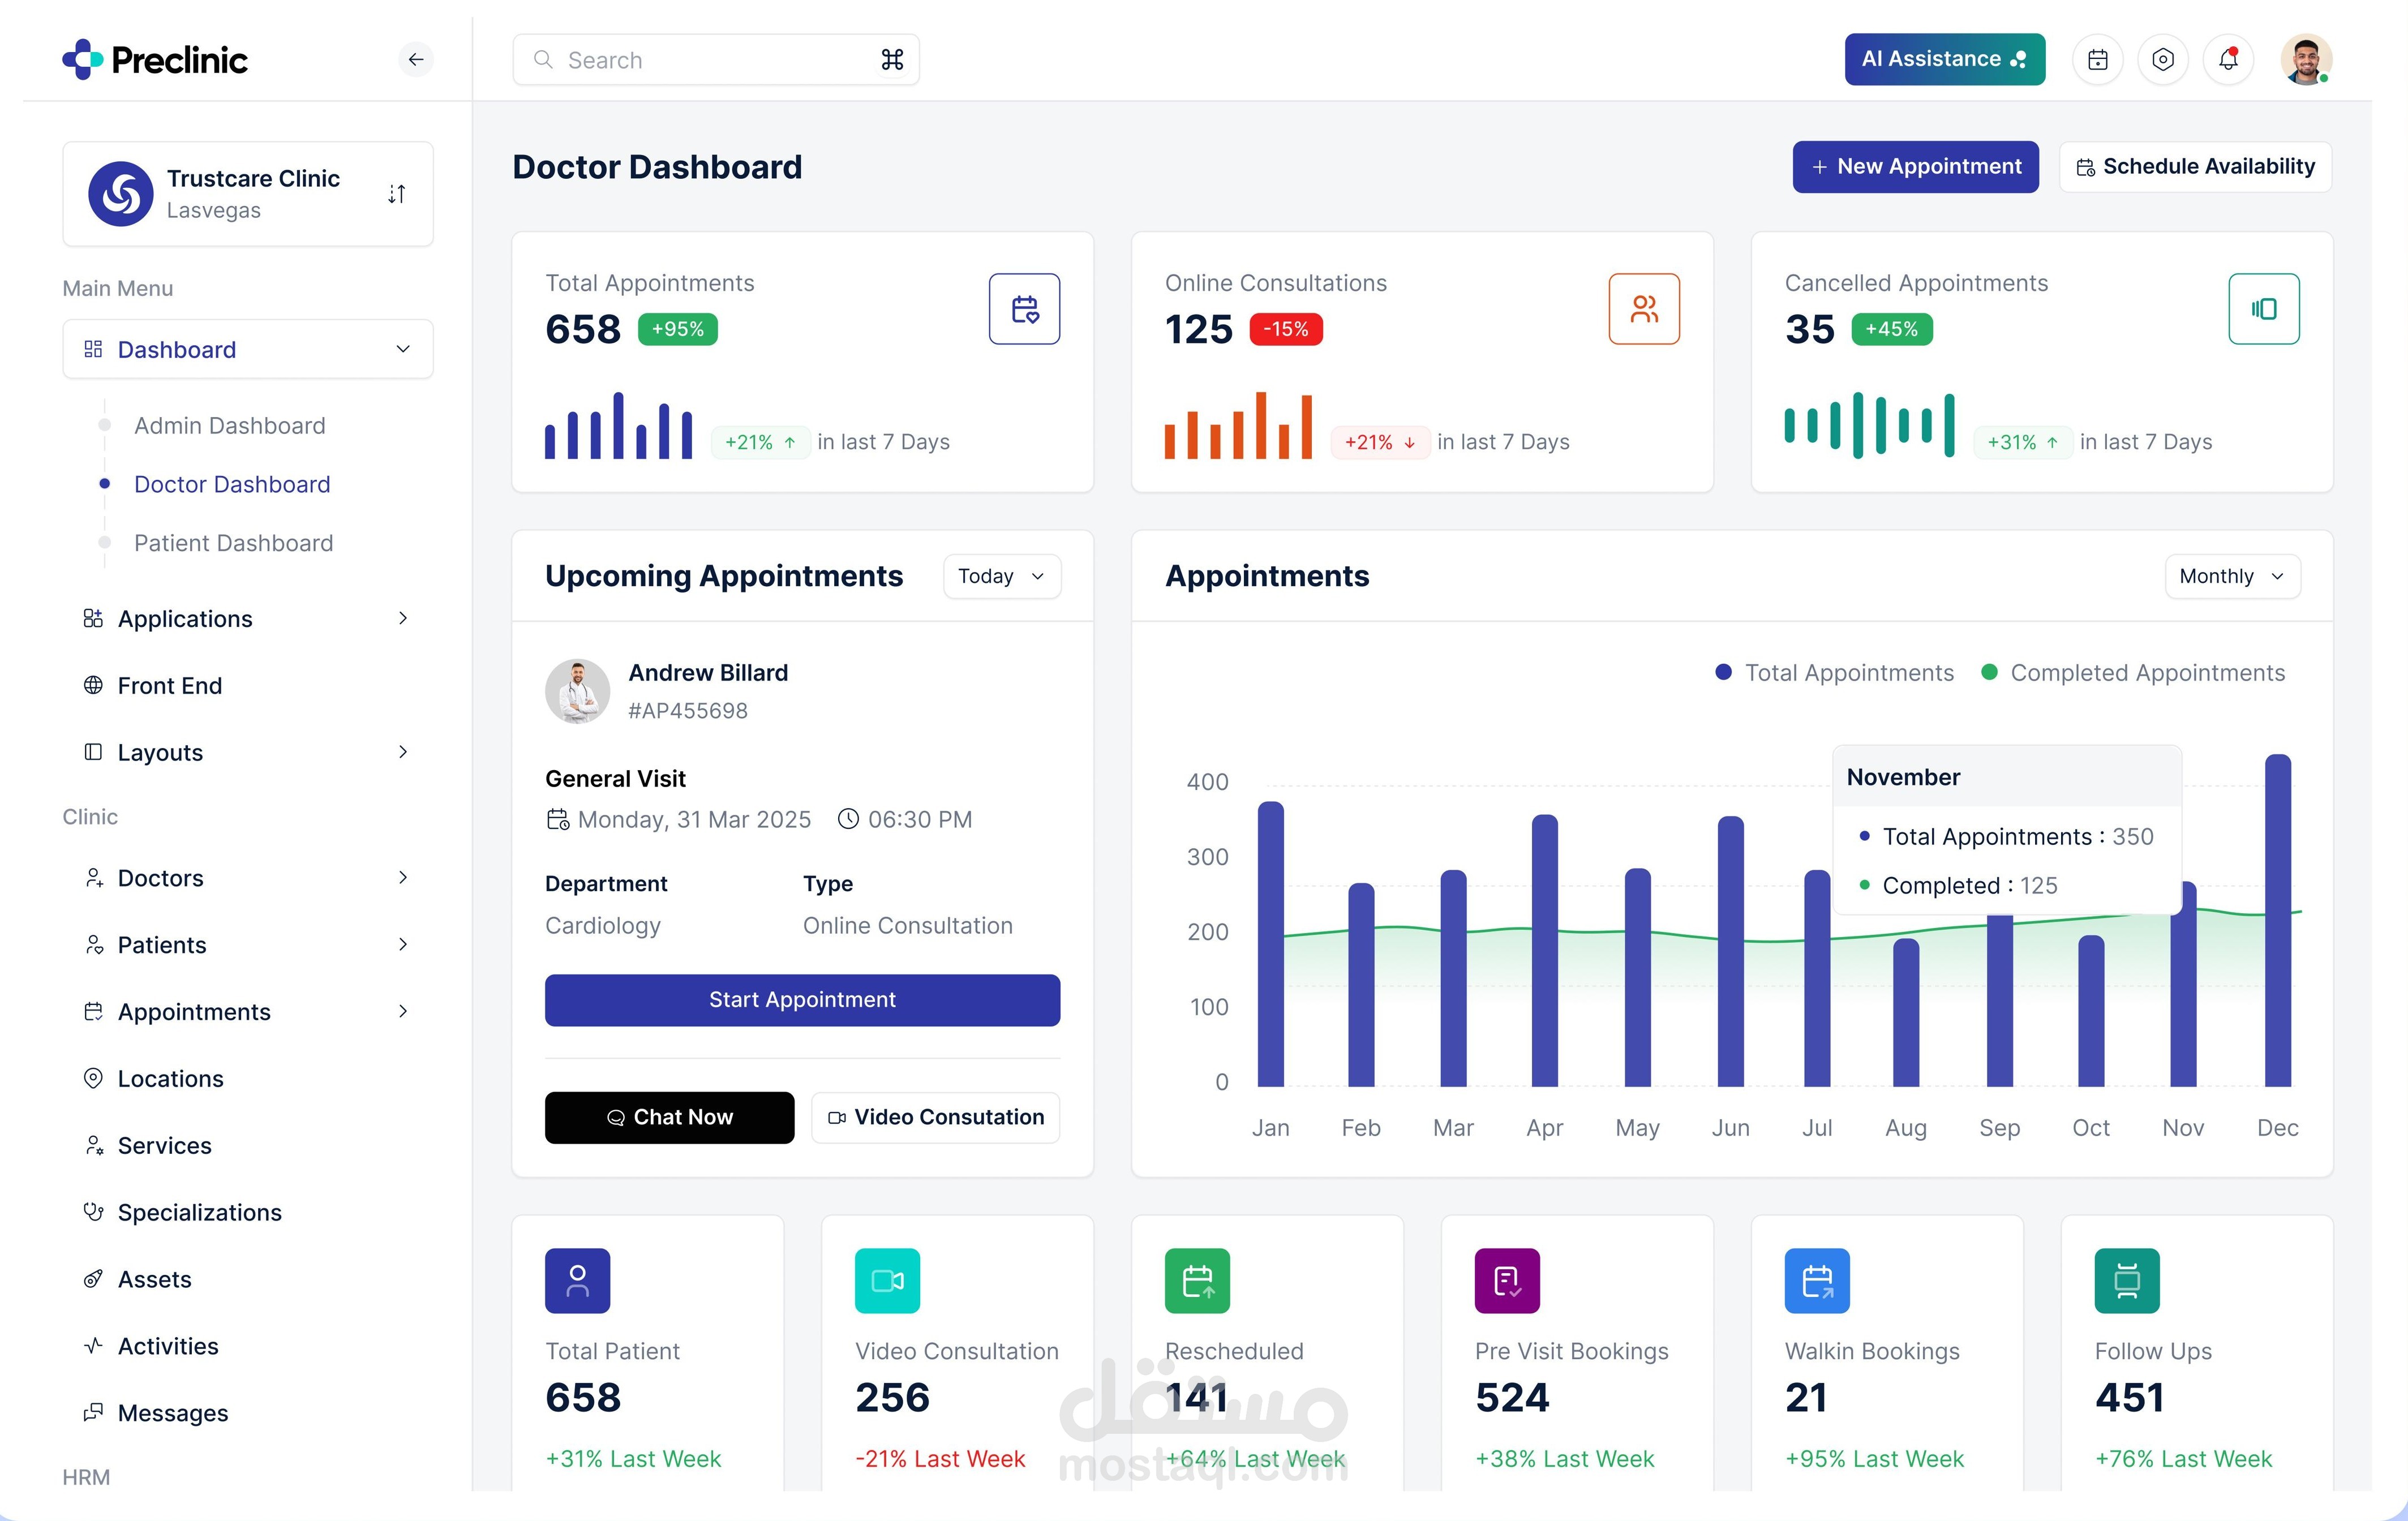
Task: Click the Rescheduled calendar tile
Action: tap(1198, 1280)
